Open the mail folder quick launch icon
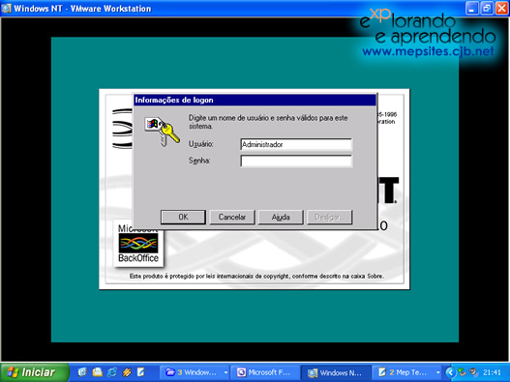510x382 pixels. [97, 372]
